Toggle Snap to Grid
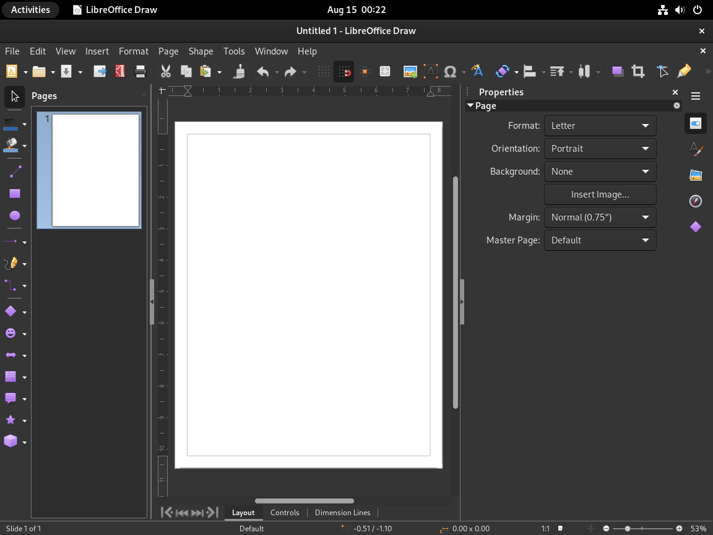This screenshot has width=713, height=535. (344, 71)
